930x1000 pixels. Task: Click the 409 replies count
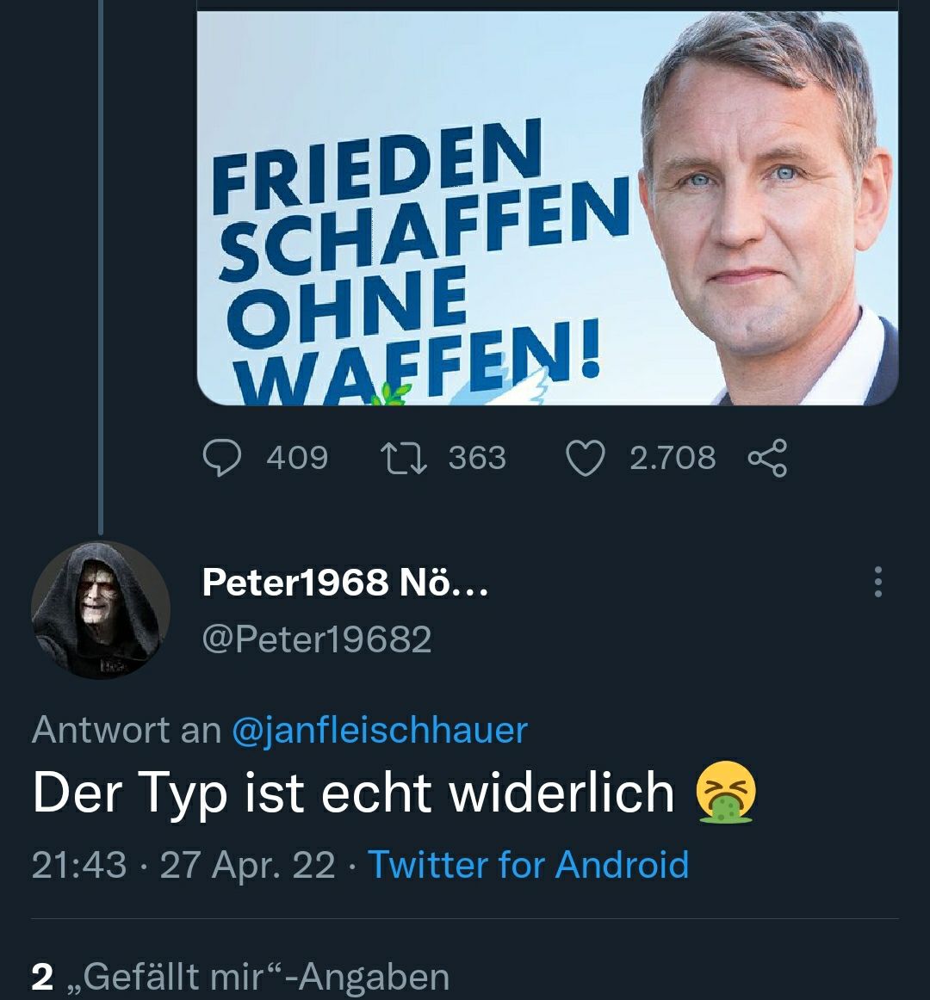[297, 458]
